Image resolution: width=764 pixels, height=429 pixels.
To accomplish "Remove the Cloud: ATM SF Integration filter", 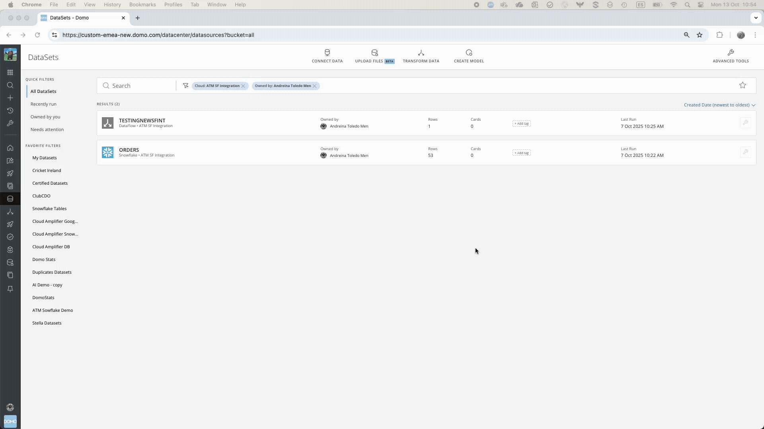I will pos(243,86).
